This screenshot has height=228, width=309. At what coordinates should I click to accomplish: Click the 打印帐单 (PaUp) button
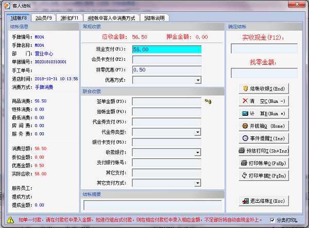(264, 163)
